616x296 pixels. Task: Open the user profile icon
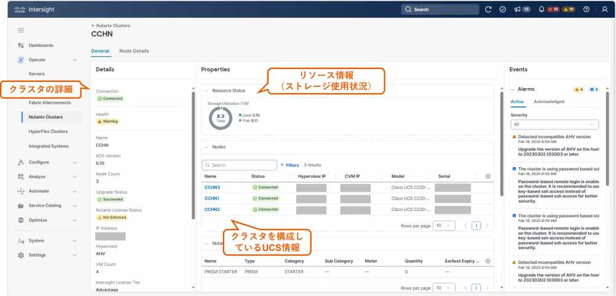coord(605,9)
